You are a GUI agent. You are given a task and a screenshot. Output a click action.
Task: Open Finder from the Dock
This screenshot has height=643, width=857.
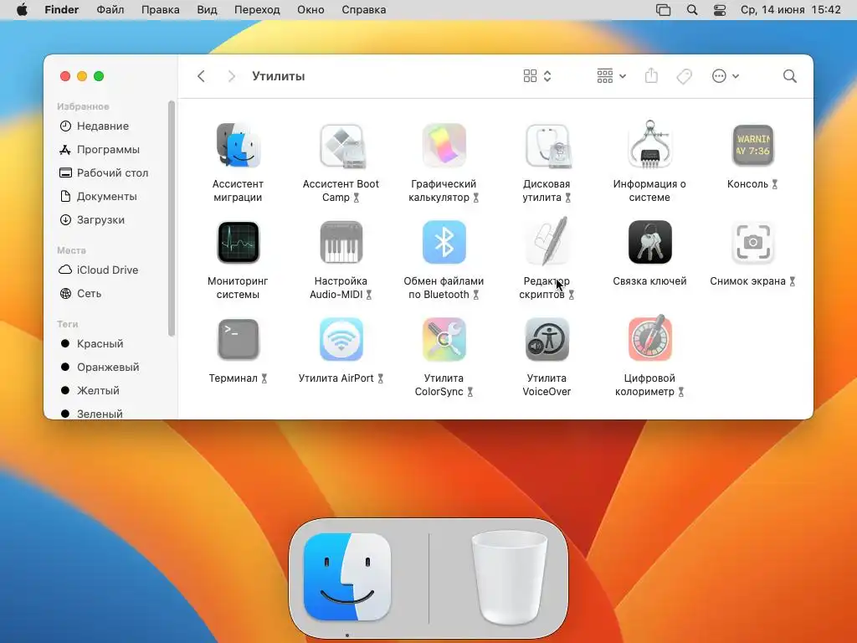(347, 577)
